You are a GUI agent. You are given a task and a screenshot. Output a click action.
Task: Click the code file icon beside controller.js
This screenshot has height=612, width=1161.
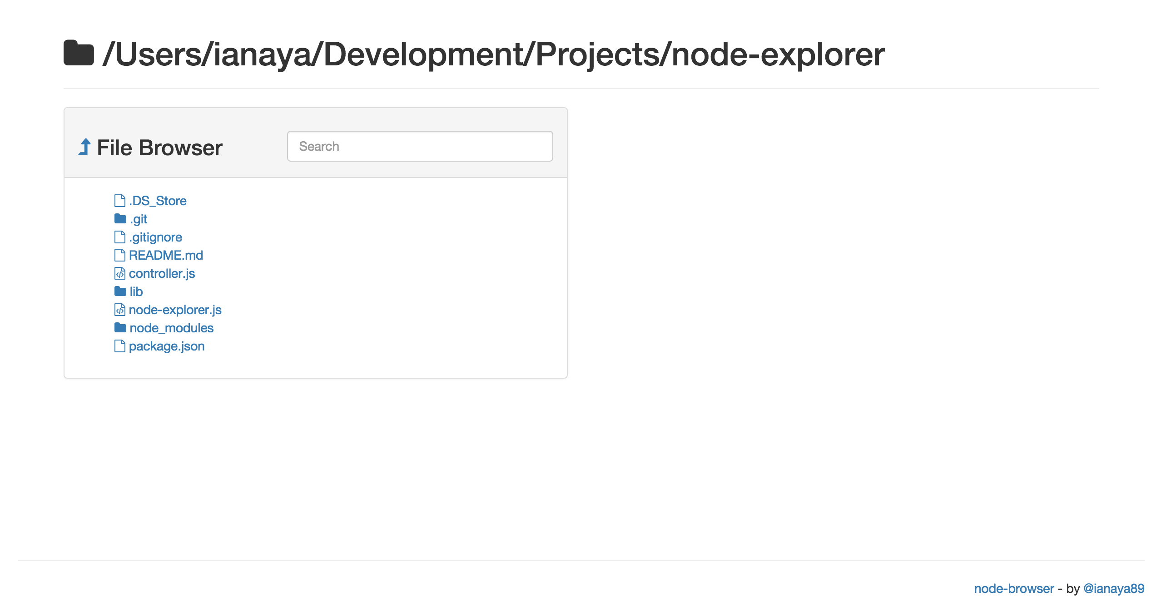pyautogui.click(x=119, y=273)
